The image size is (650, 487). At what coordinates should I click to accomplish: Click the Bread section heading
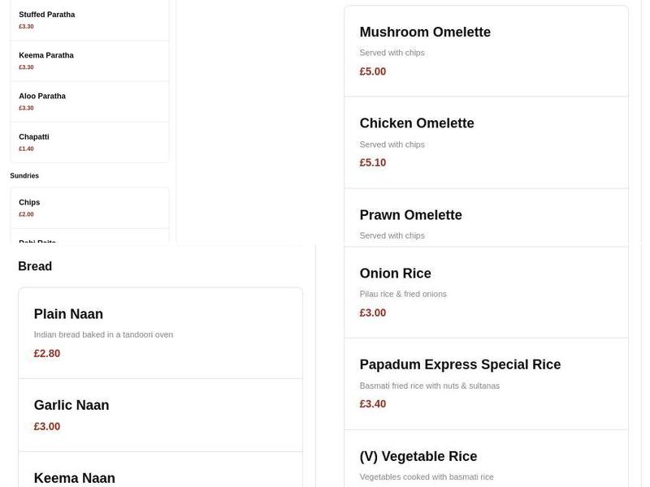click(x=35, y=265)
